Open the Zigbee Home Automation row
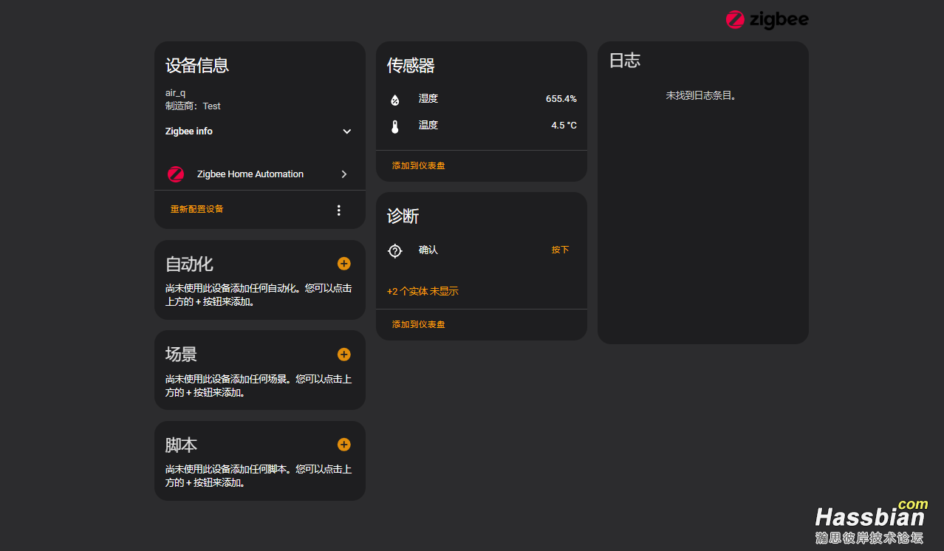The width and height of the screenshot is (944, 551). [x=260, y=174]
